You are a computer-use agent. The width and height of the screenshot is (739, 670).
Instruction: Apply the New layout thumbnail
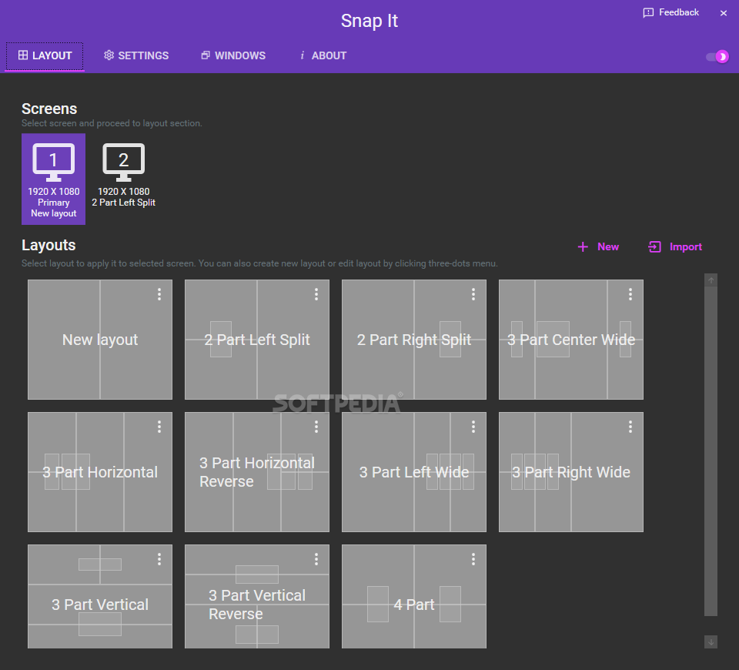click(x=100, y=340)
